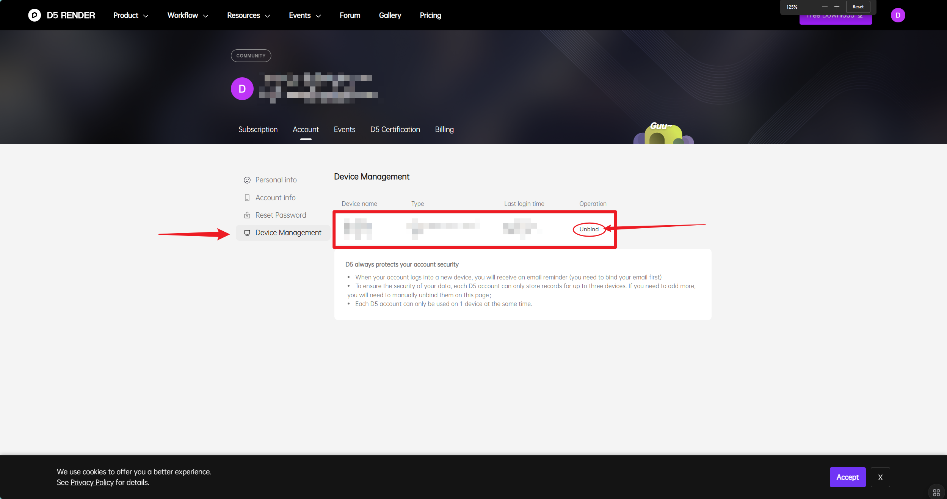Switch to the Billing tab

pos(444,129)
